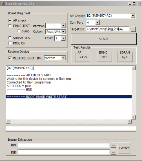The height and width of the screenshot is (161, 142).
Task: Click the SDRAM N/T result box
Action: click(x=125, y=57)
